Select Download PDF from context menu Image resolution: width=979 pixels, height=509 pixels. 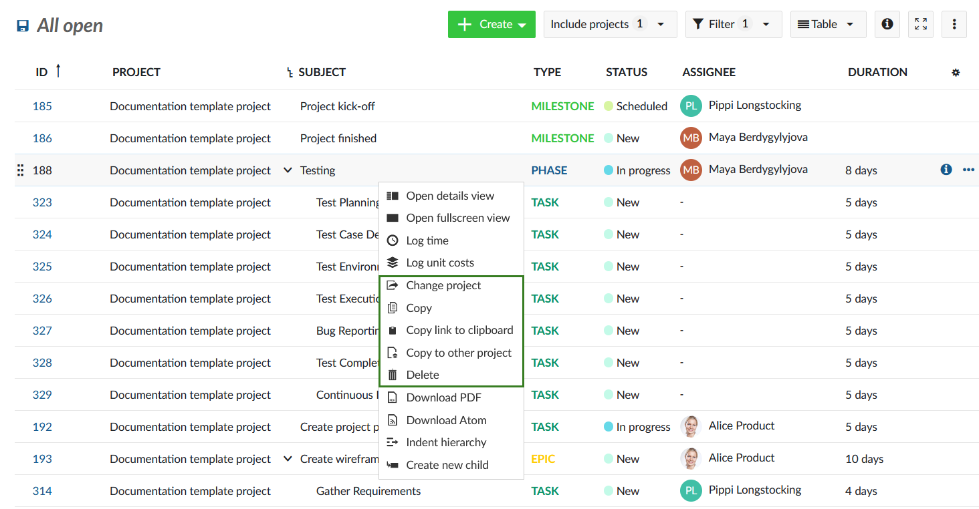coord(443,397)
